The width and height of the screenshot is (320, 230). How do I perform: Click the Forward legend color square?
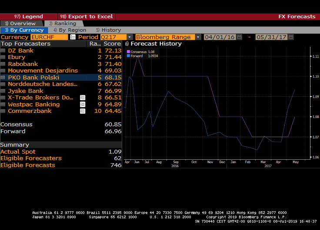128,56
